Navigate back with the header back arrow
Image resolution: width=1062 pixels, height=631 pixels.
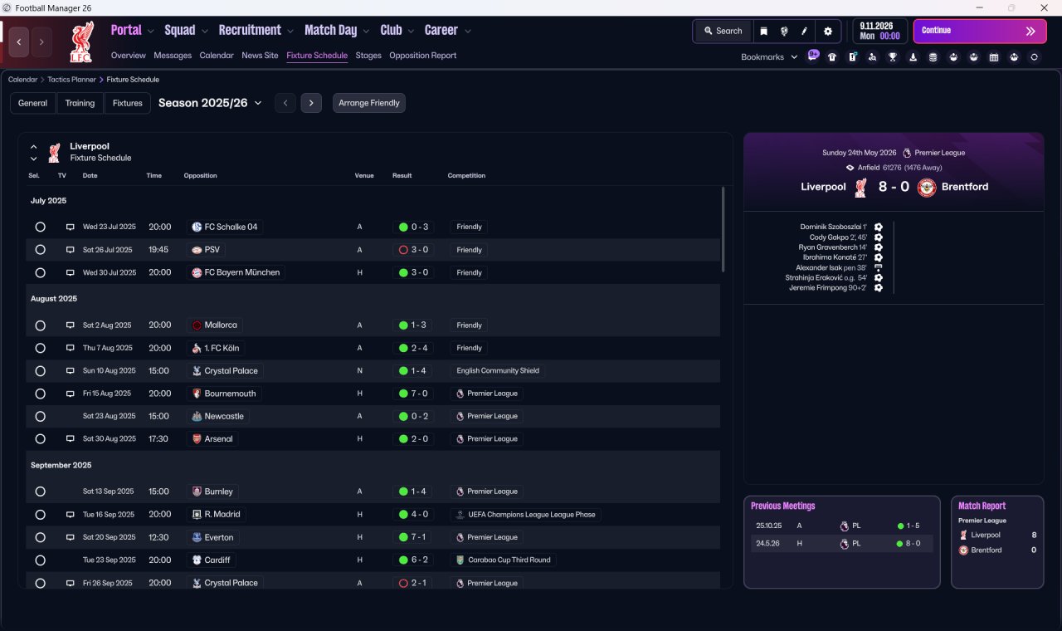19,42
